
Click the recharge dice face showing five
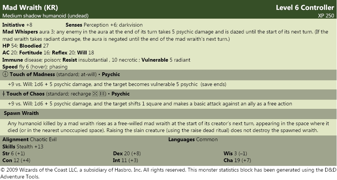pos(95,94)
